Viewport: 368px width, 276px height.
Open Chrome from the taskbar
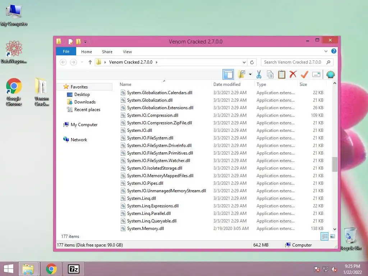pos(51,269)
